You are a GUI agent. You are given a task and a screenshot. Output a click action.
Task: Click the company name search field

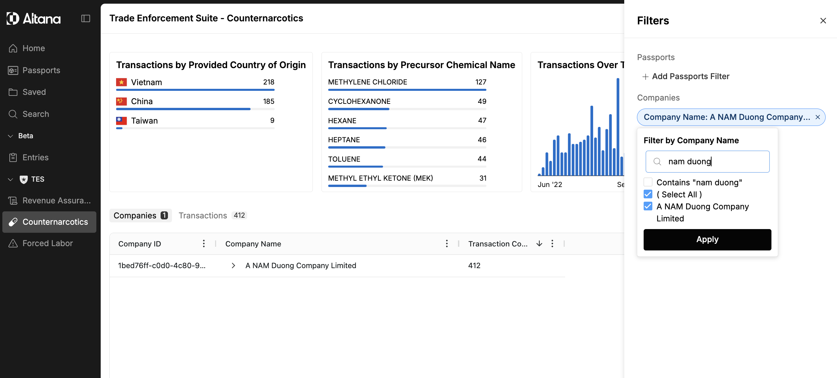(708, 162)
